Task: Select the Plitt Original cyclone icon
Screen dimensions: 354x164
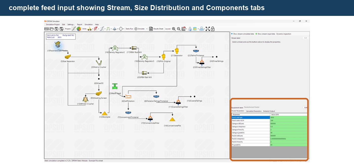Action: tap(164, 57)
